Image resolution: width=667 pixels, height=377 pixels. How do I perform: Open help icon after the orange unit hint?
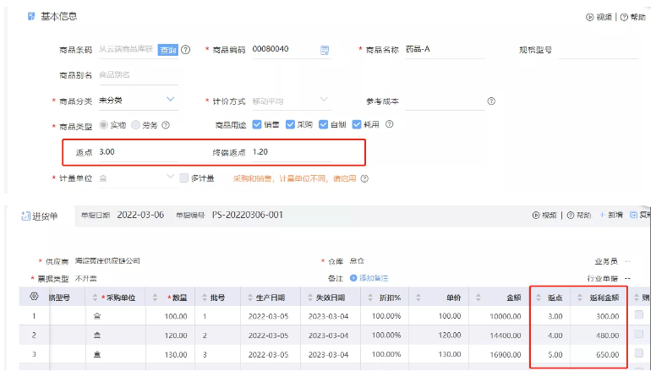tap(364, 178)
